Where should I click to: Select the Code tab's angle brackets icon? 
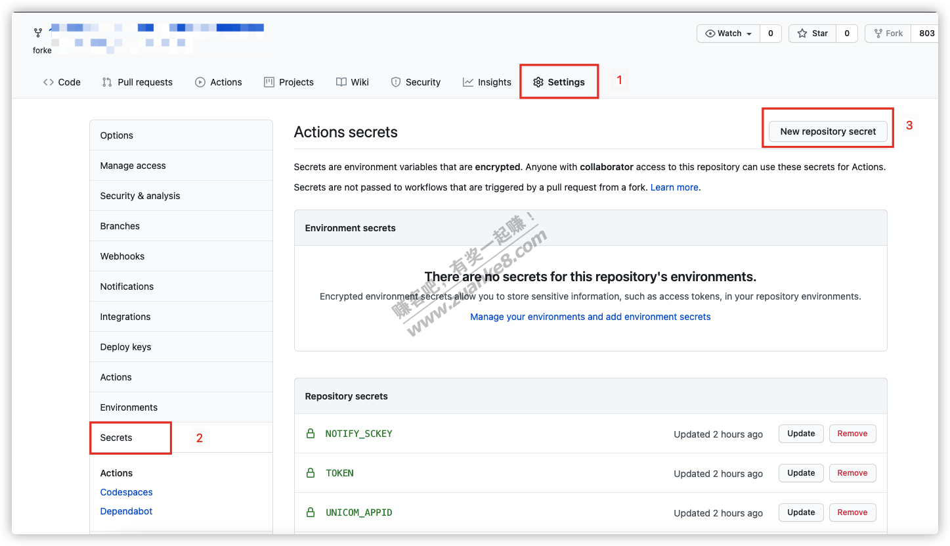(x=47, y=81)
